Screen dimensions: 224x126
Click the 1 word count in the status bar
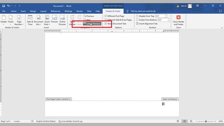click(x=16, y=121)
